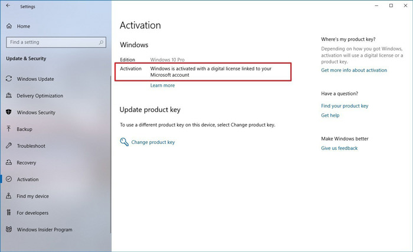Click the back arrow in Settings header
Image resolution: width=413 pixels, height=252 pixels.
(8, 6)
